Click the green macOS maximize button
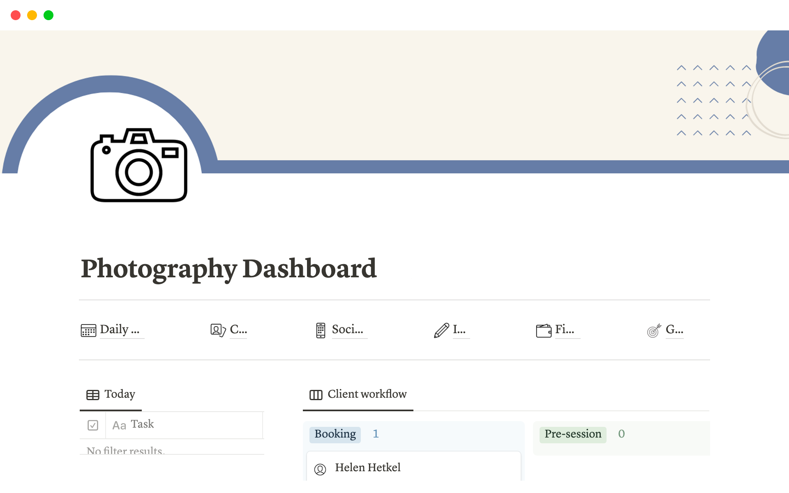The image size is (789, 493). coord(48,15)
